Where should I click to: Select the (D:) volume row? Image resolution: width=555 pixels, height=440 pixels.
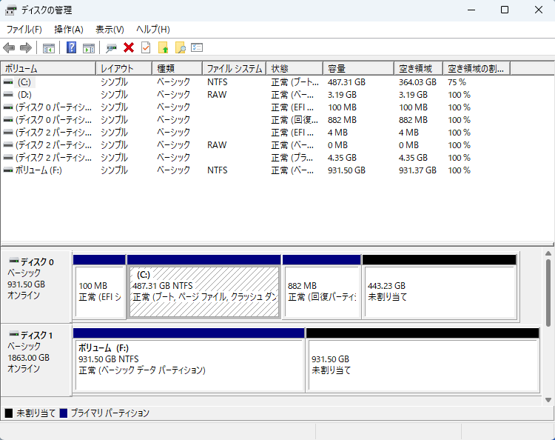[255, 95]
